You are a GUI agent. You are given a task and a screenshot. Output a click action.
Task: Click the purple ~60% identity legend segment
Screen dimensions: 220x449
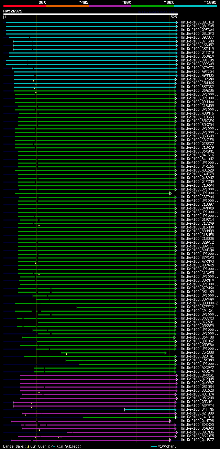110,6
